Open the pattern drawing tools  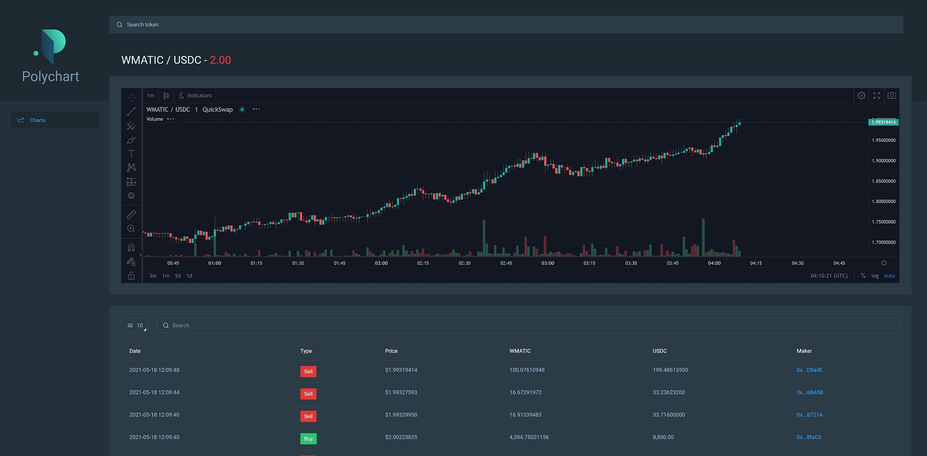coord(131,168)
